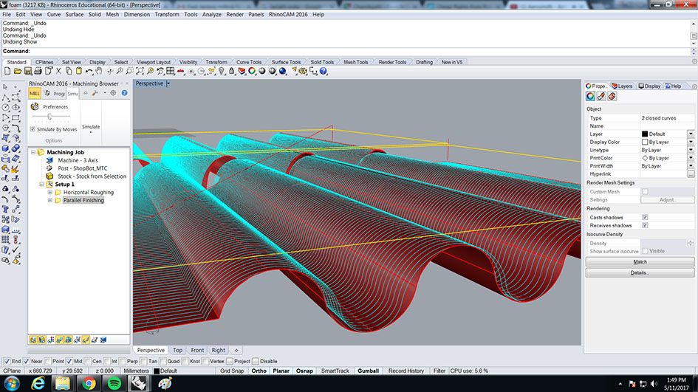Collapse the Machining Job tree node
Viewport: 698px width, 392px height.
(x=33, y=152)
